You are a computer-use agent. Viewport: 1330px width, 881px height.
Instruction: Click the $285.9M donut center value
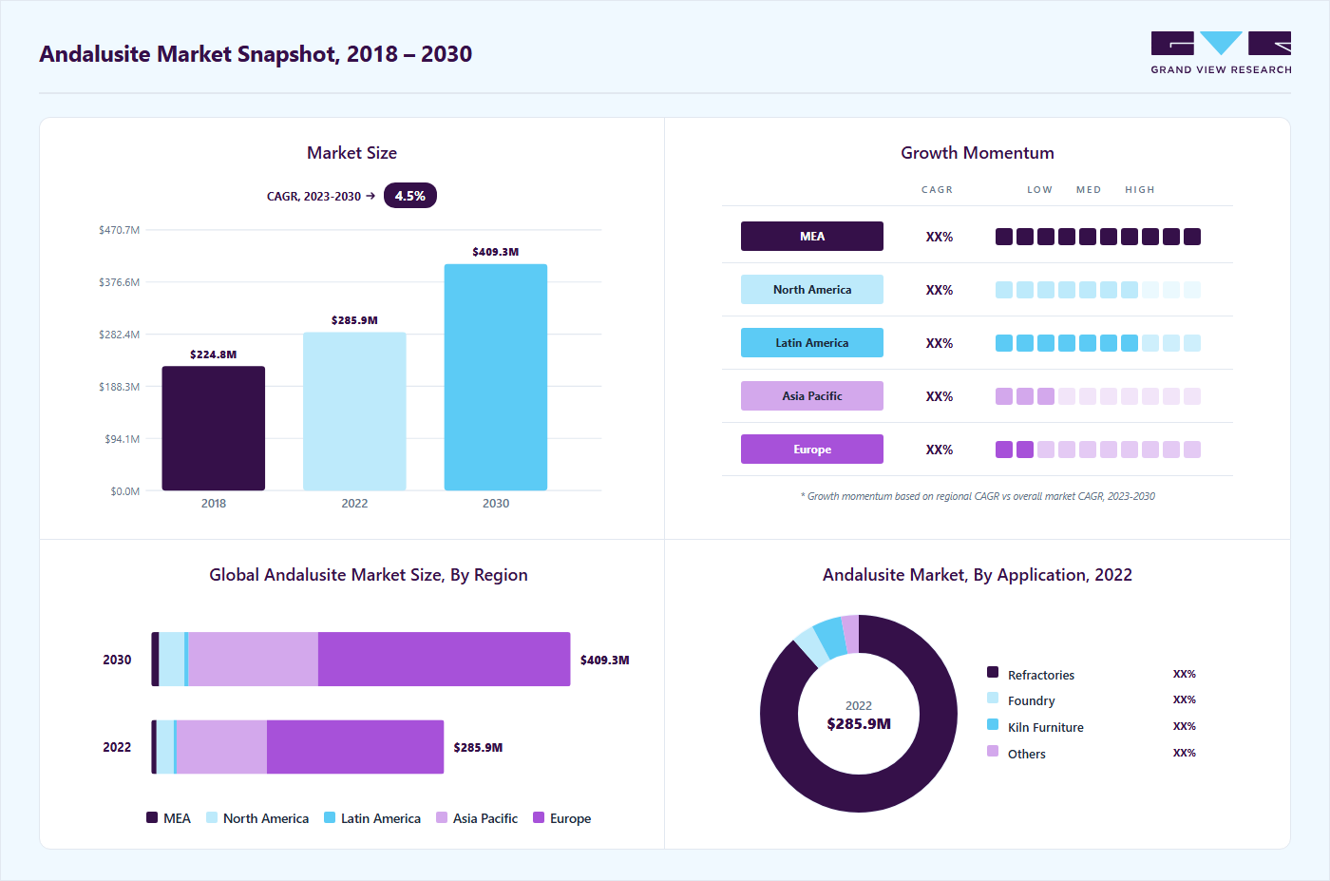pos(859,724)
